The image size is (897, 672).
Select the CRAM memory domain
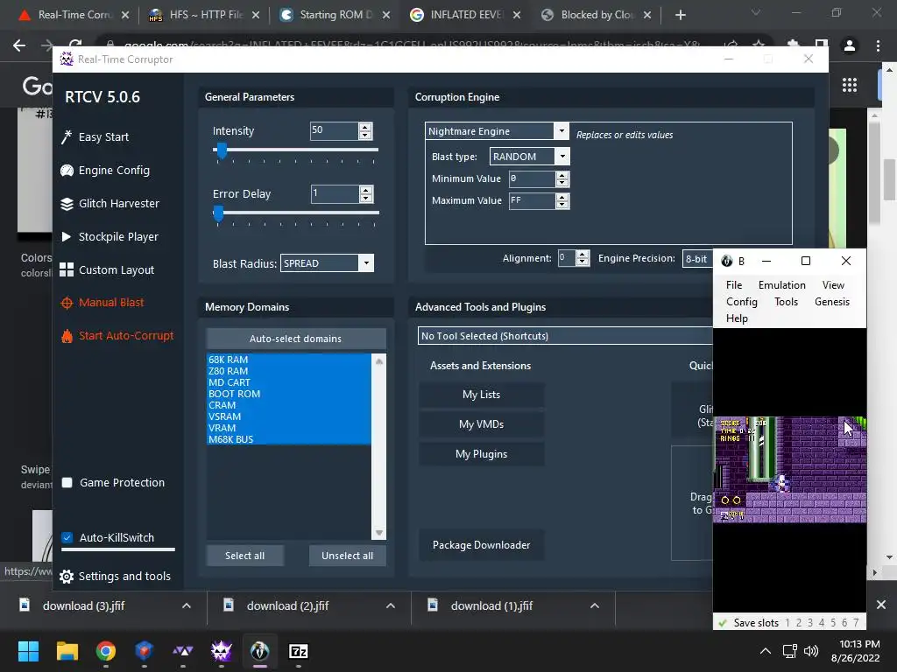[289, 405]
